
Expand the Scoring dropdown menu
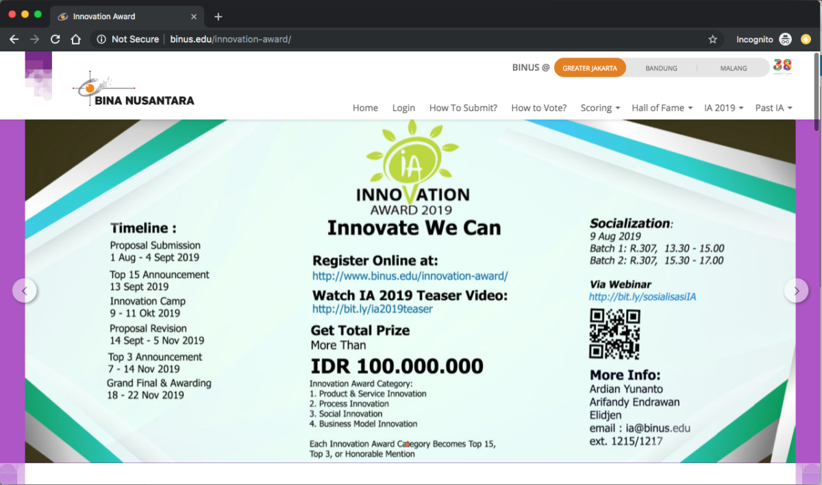click(x=600, y=108)
